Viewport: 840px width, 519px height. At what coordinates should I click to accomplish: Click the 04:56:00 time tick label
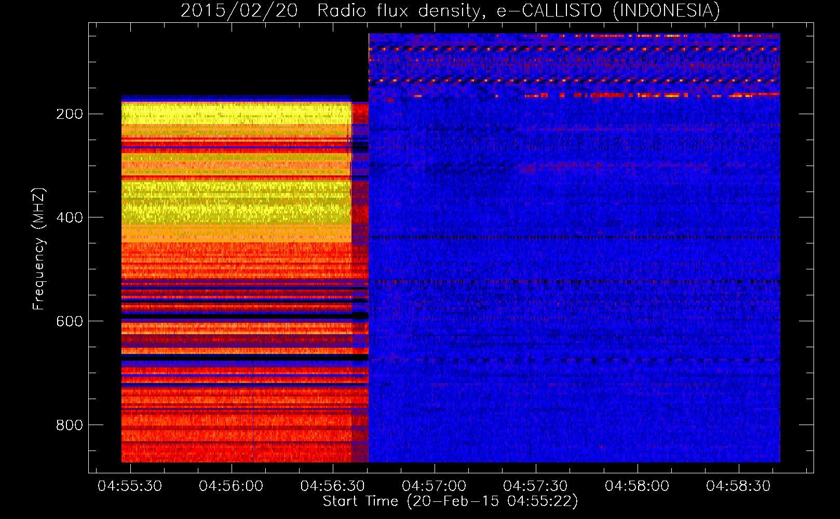click(x=231, y=486)
